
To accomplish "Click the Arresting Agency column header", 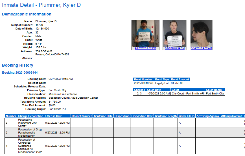I will click(208, 116).
